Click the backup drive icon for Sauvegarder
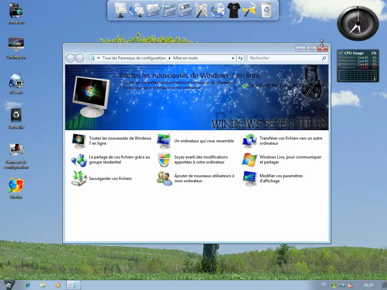Viewport: 387px width, 290px height. [79, 178]
